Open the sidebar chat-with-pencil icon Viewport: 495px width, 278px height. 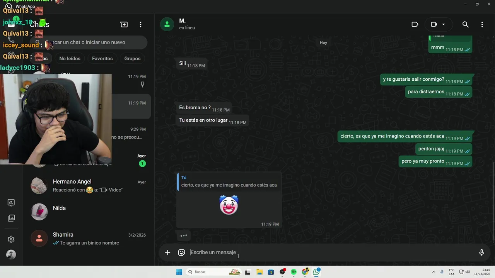pos(11,203)
